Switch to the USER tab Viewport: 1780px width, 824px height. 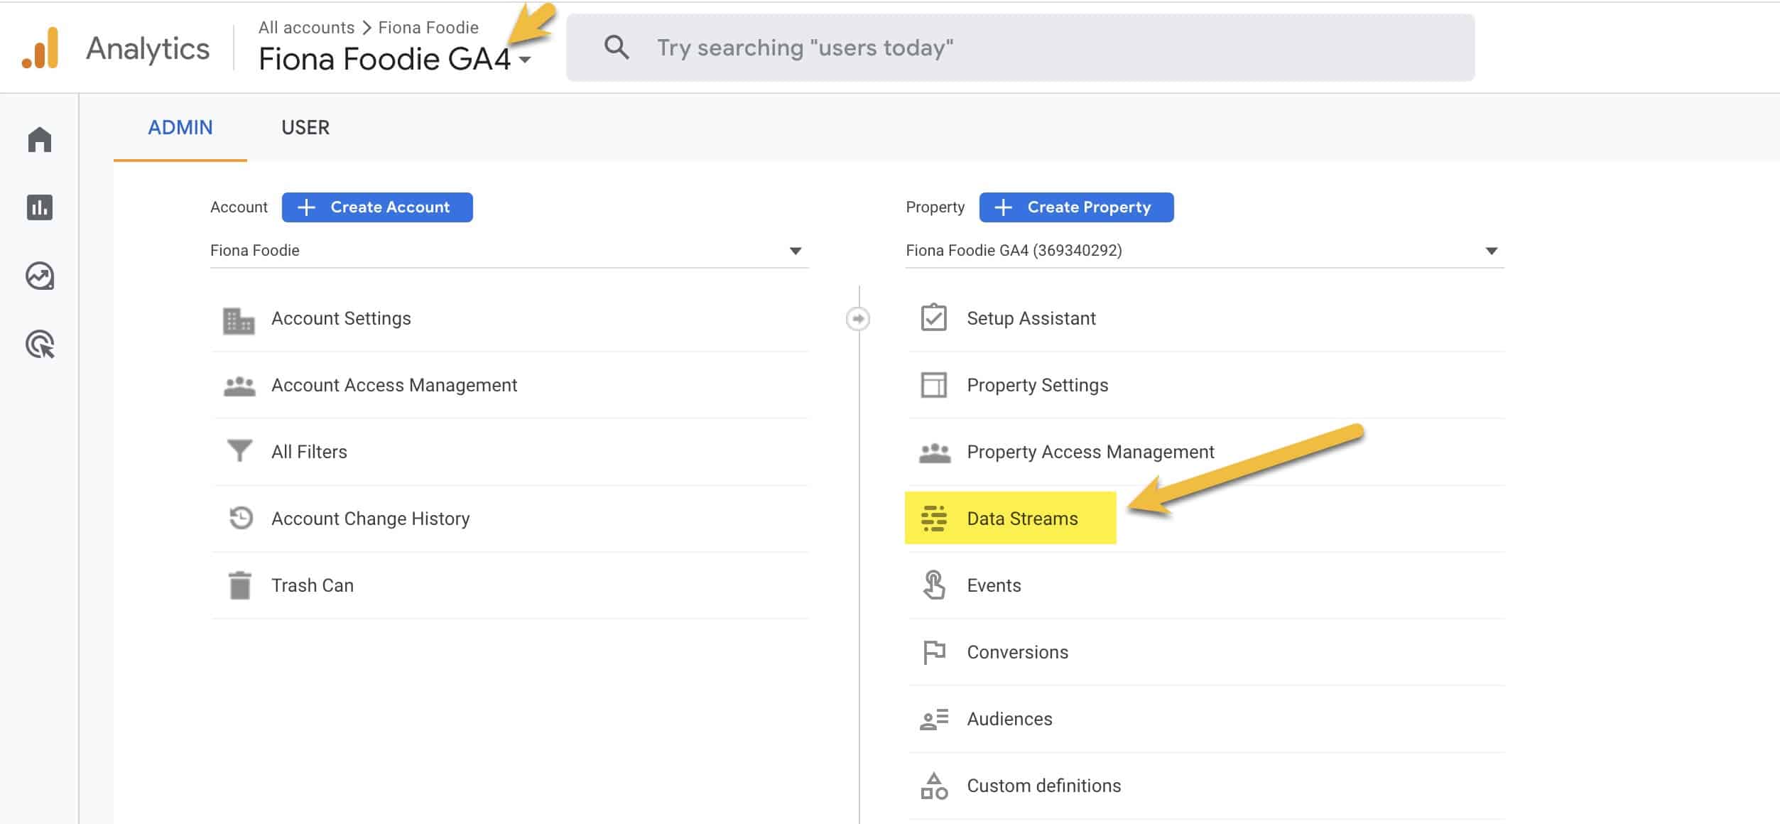305,127
